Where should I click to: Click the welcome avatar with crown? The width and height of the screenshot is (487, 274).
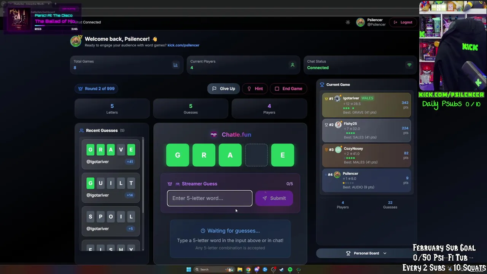pos(76,41)
